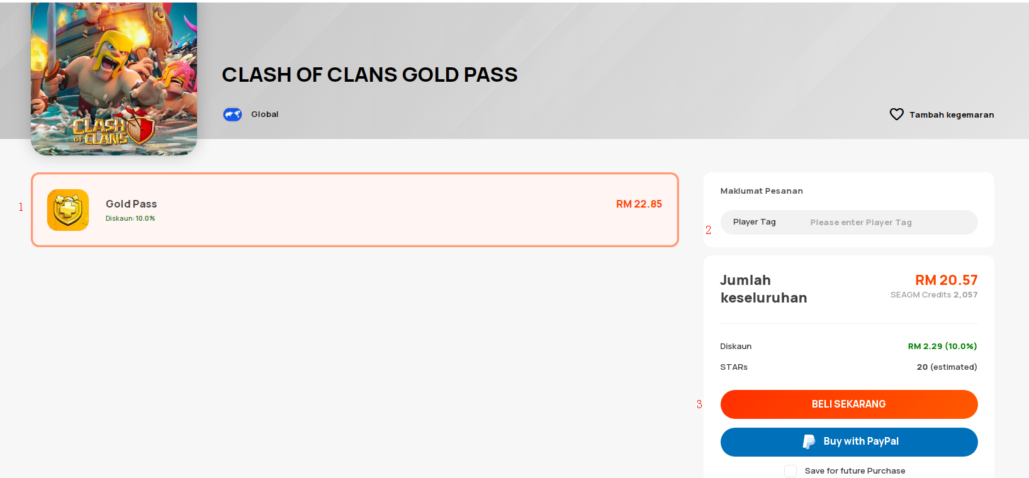Click the BELI SEKARANG button
The width and height of the screenshot is (1029, 478).
849,404
